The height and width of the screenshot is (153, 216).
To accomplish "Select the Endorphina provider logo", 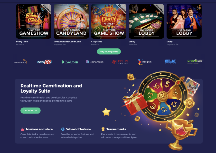I will (x=145, y=62).
